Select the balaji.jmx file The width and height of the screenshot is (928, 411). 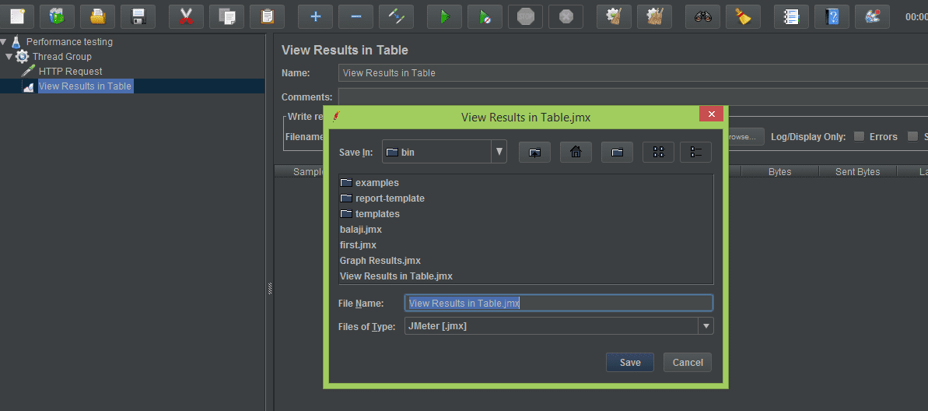[360, 229]
